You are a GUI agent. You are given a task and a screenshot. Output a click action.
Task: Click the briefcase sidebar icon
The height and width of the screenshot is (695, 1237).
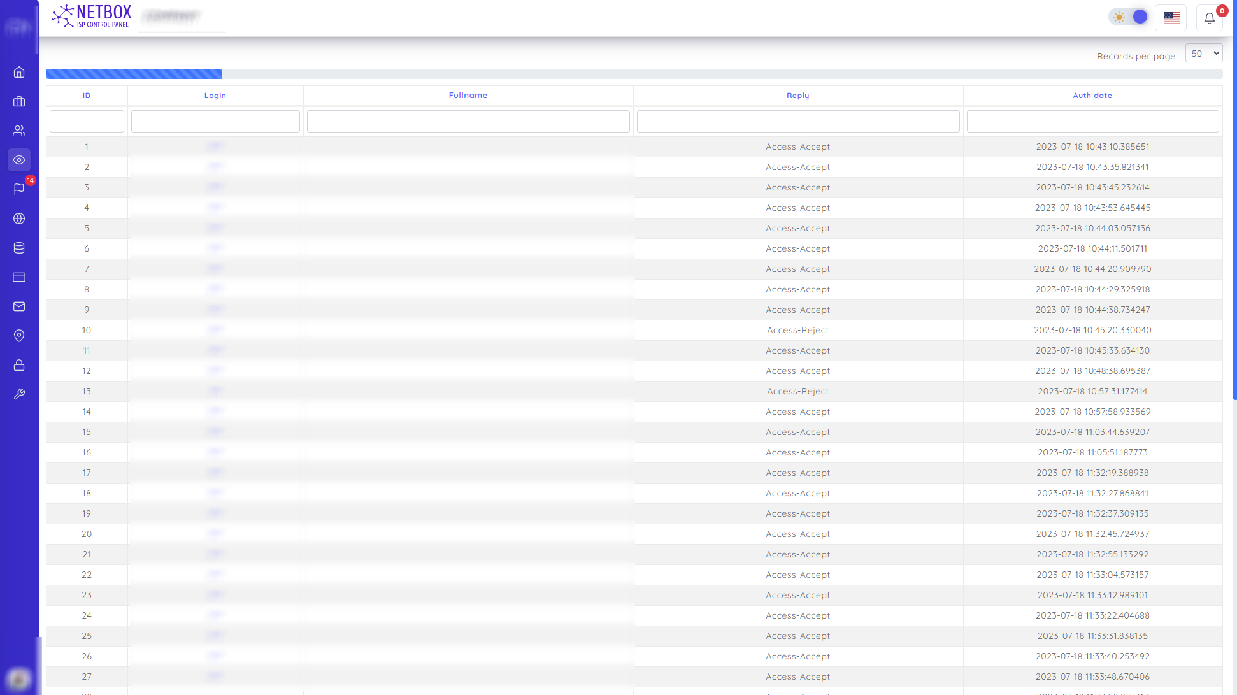19,101
